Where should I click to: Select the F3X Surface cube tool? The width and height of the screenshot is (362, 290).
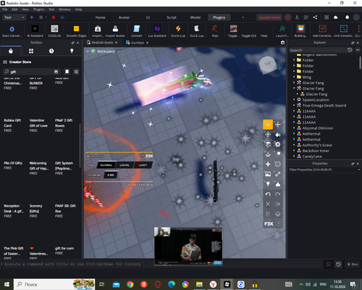click(x=268, y=144)
